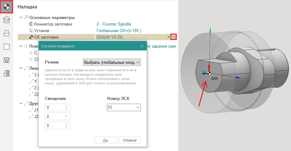Image resolution: width=291 pixels, height=151 pixels.
Task: Click the empty square sidebar icon
Action: (7, 47)
